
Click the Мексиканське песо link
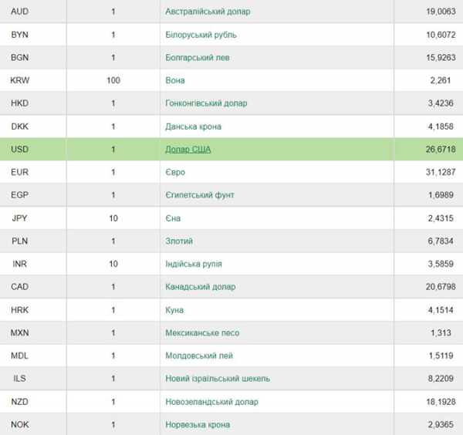(202, 333)
